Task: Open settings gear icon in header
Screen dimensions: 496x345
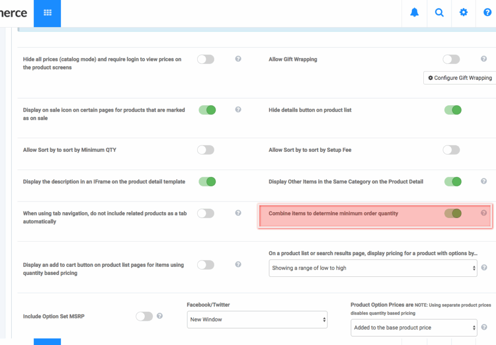Action: click(x=464, y=13)
